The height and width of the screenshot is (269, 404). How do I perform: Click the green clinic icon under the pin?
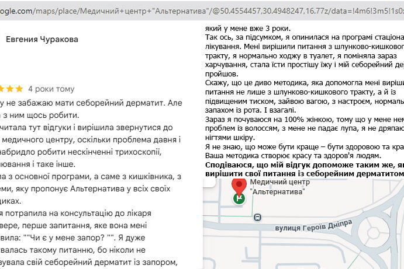coord(239,199)
